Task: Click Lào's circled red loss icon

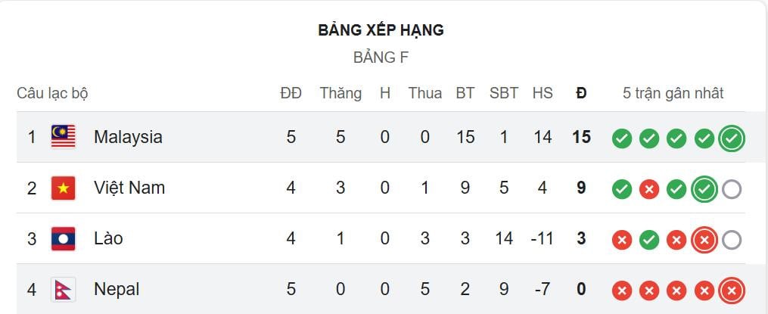Action: pos(704,240)
